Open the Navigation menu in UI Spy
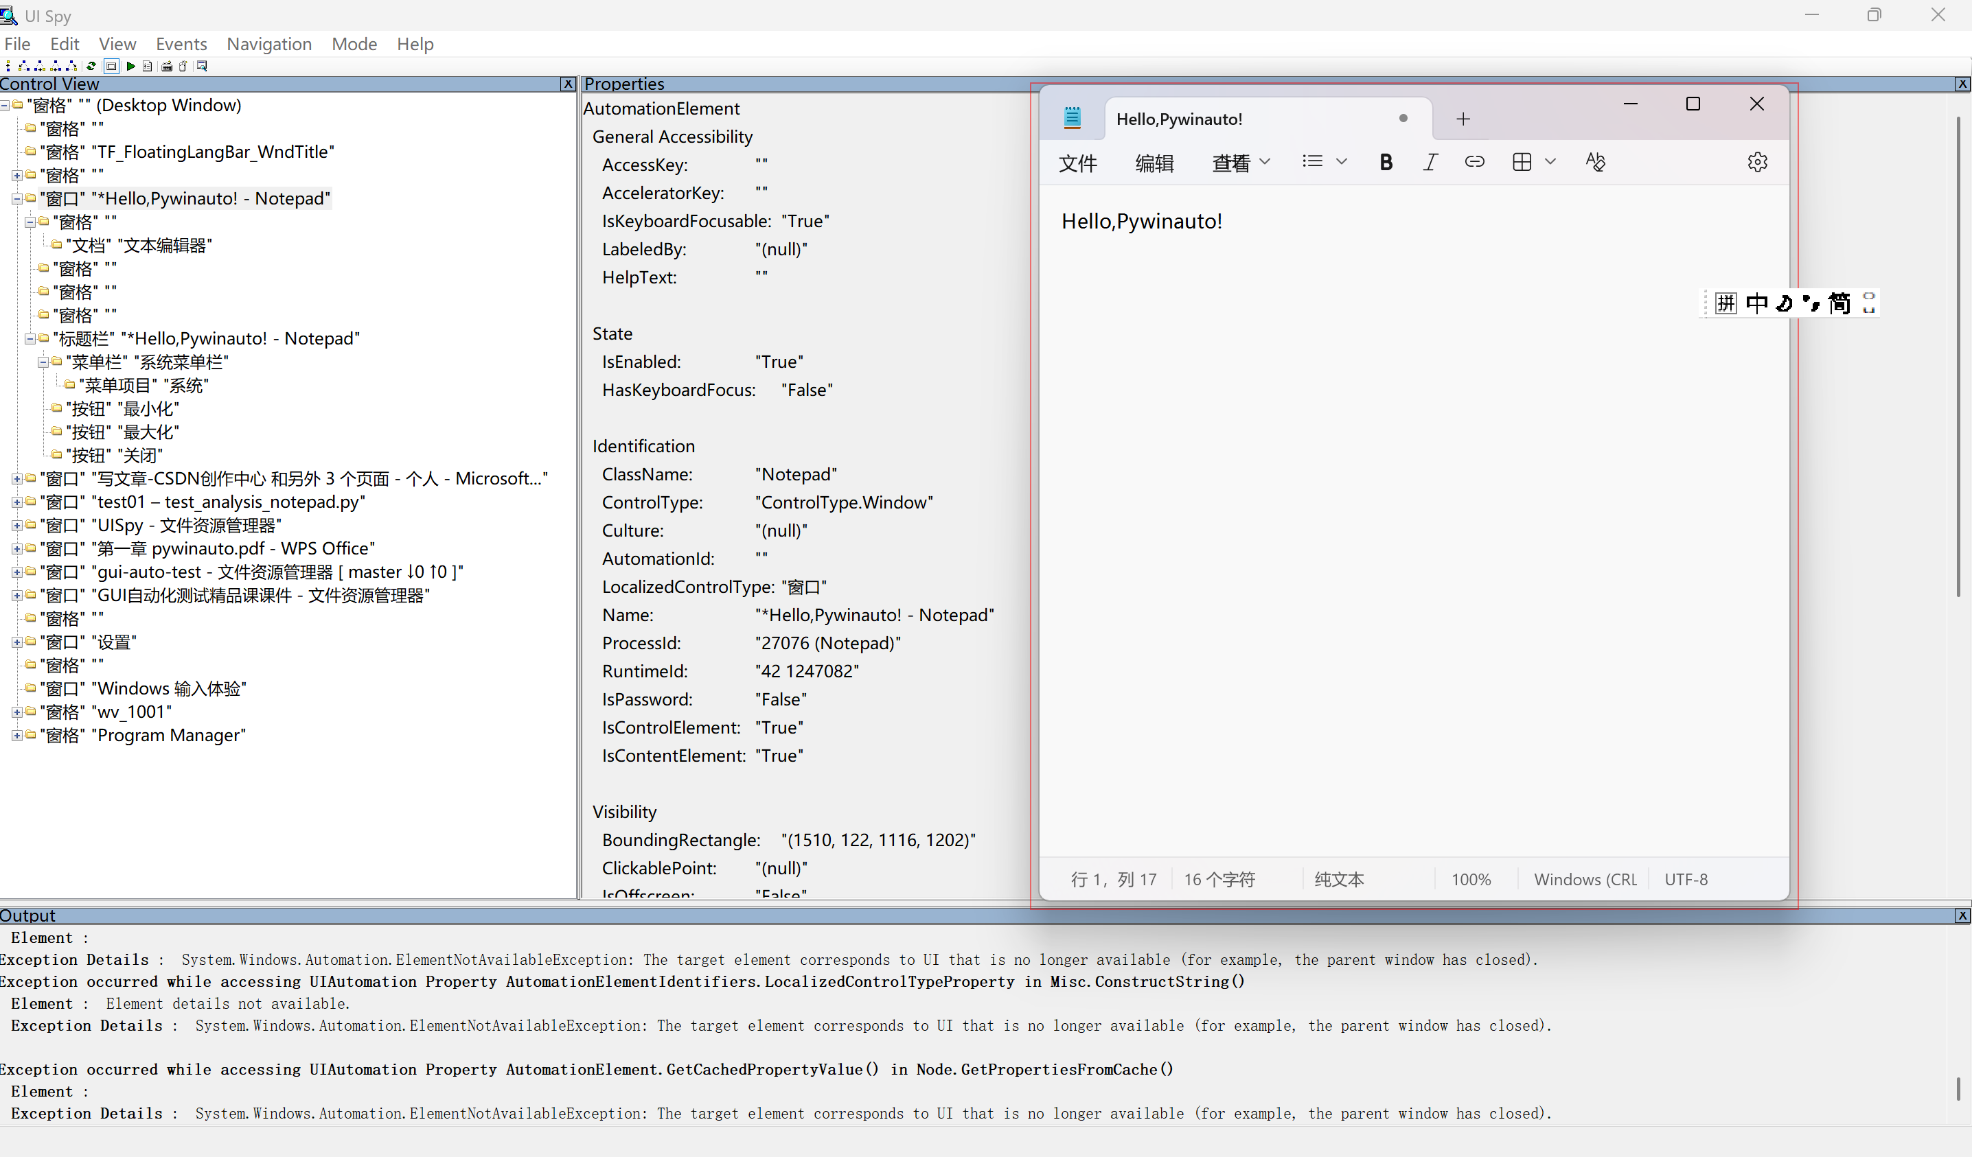Screen dimensions: 1972x1157 coord(268,44)
